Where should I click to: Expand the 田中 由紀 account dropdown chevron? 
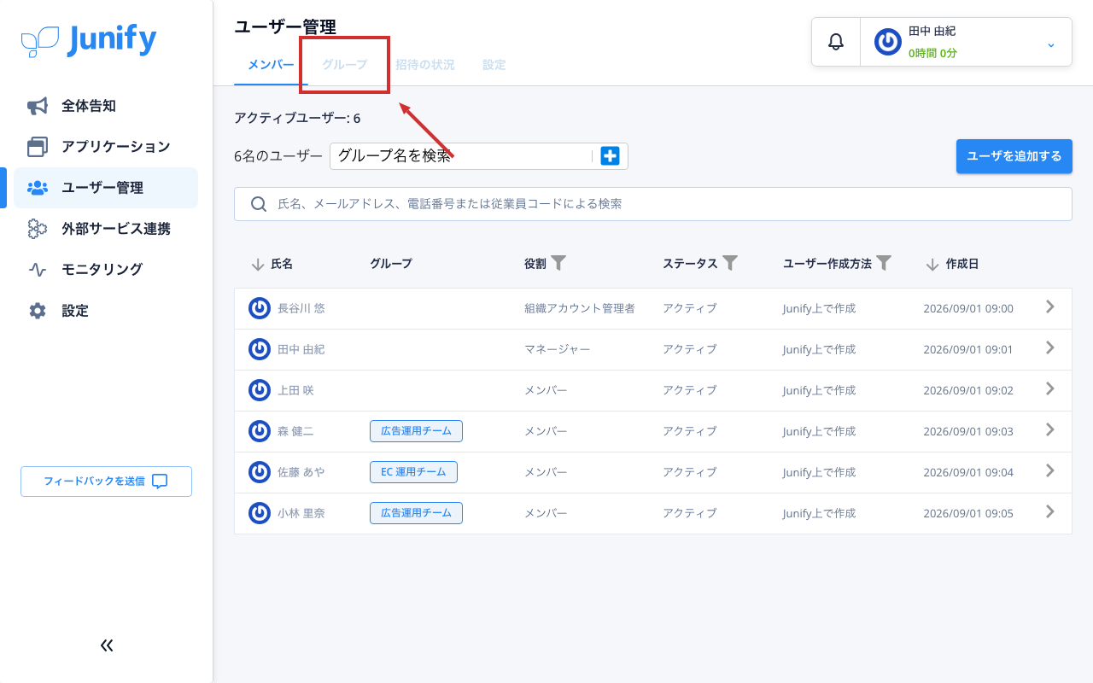(x=1050, y=44)
